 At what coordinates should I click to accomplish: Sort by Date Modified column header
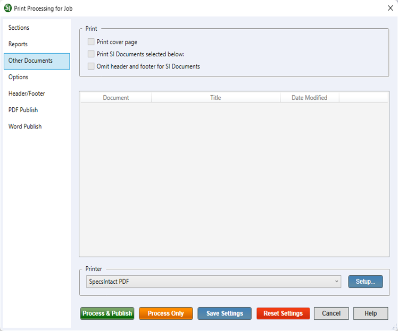(310, 98)
